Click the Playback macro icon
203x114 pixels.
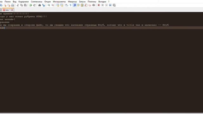(x=107, y=5)
